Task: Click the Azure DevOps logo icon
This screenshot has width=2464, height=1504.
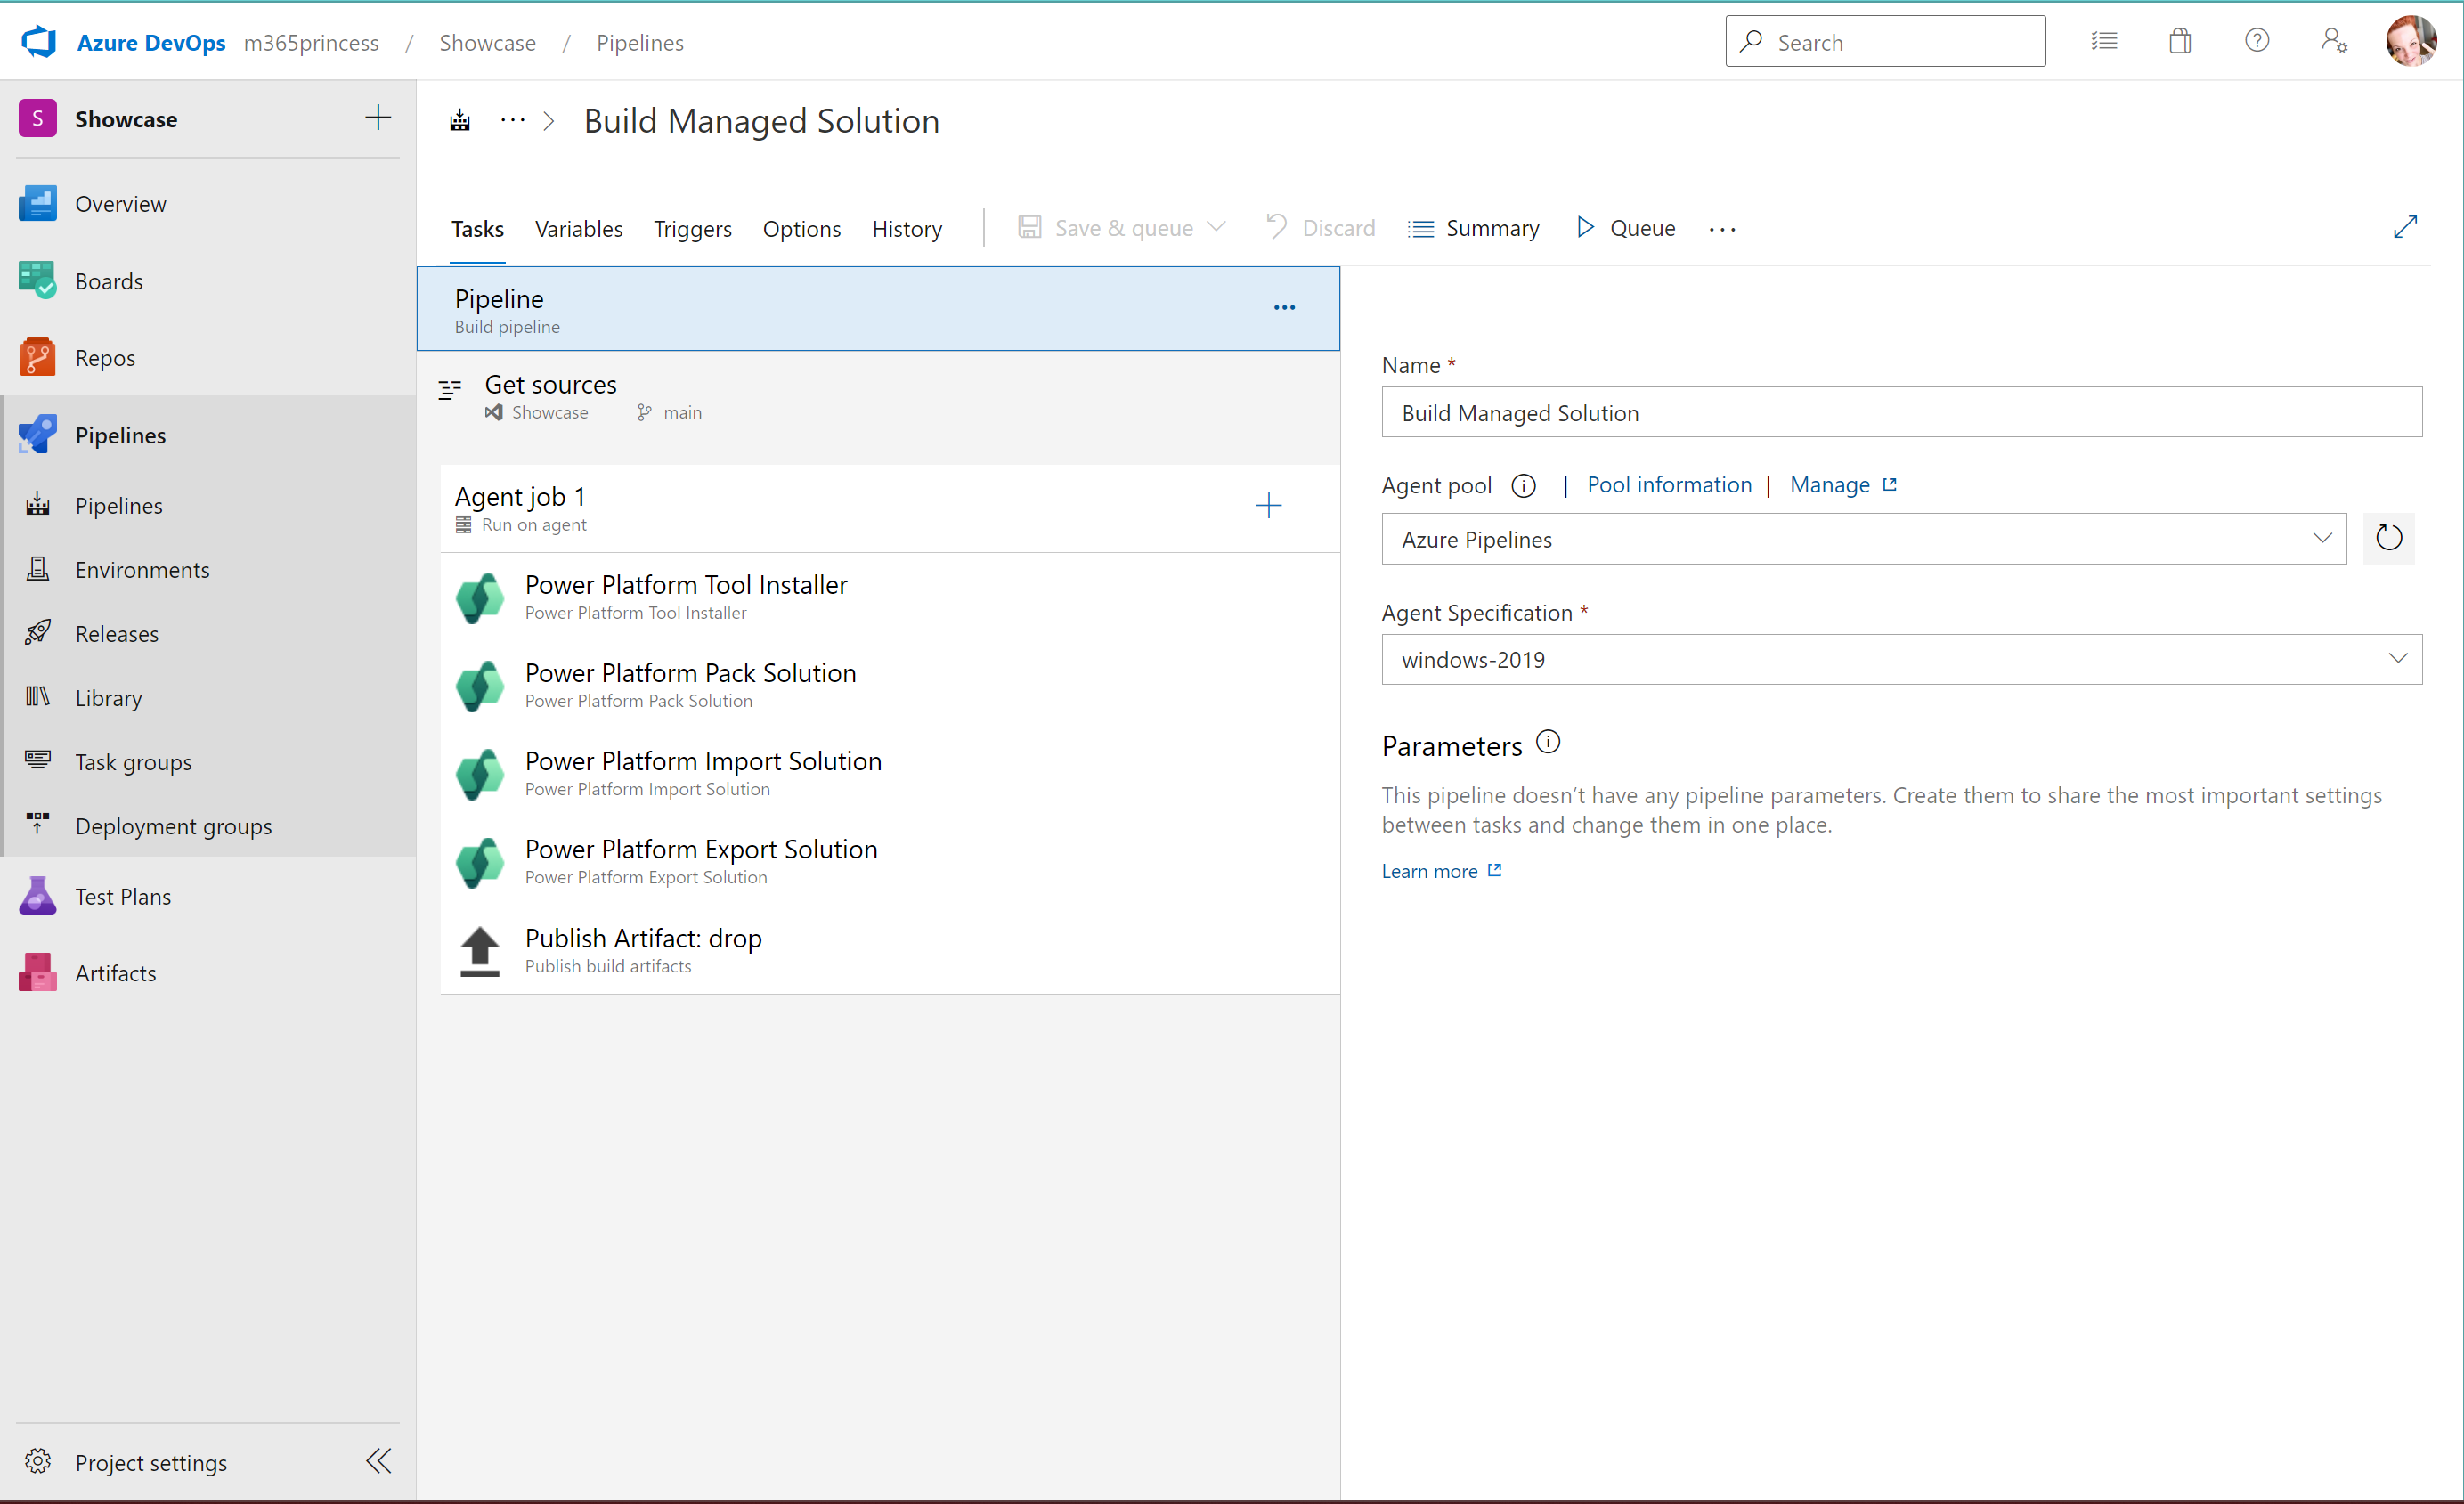Action: (x=39, y=42)
